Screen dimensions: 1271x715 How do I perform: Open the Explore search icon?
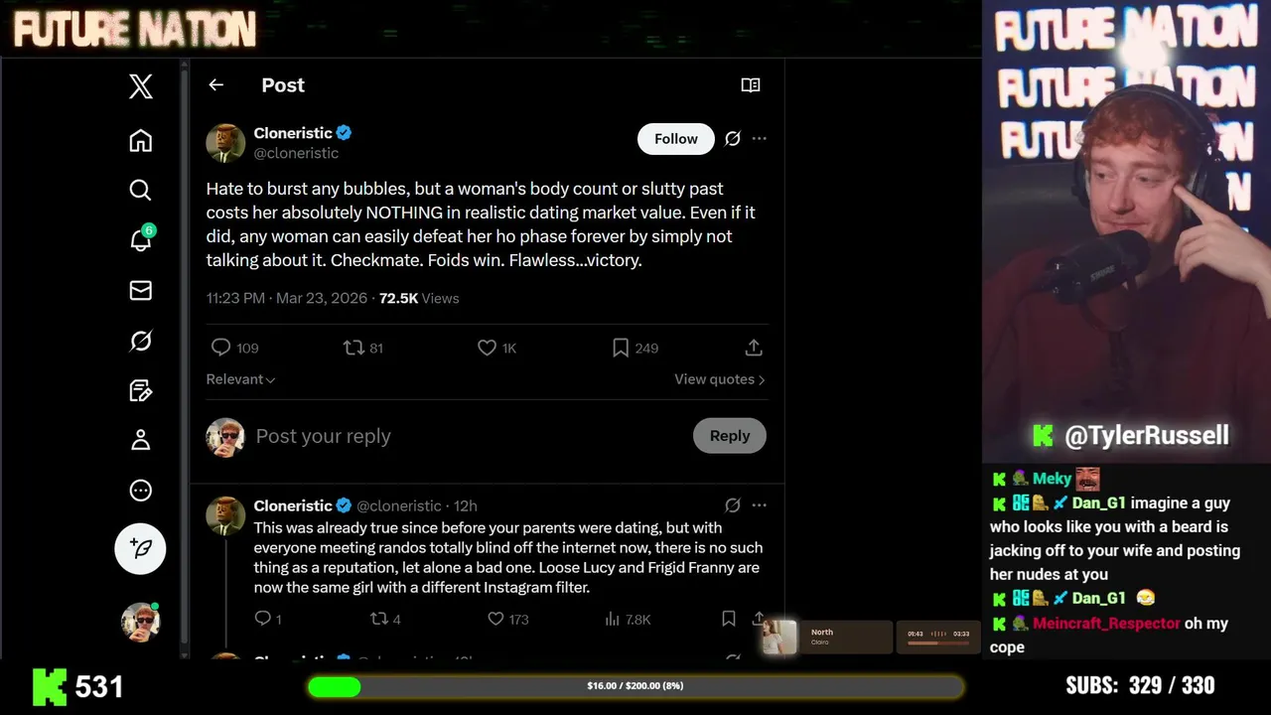(x=141, y=190)
